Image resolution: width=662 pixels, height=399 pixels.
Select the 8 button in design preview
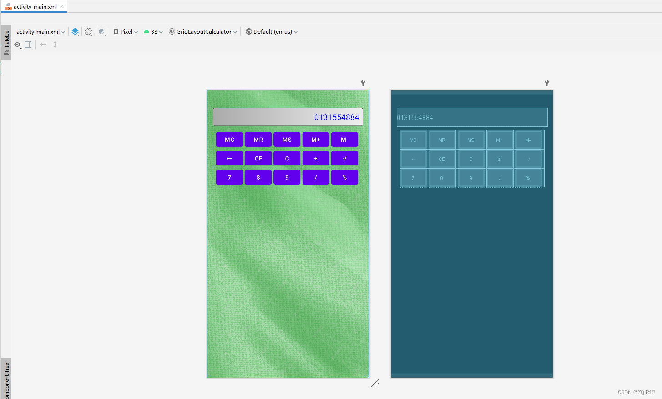point(258,177)
